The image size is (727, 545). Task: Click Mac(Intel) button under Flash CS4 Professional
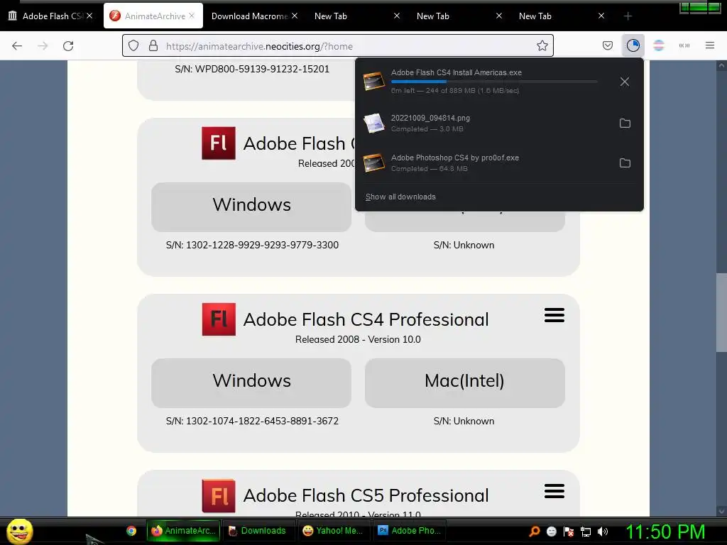pos(464,382)
